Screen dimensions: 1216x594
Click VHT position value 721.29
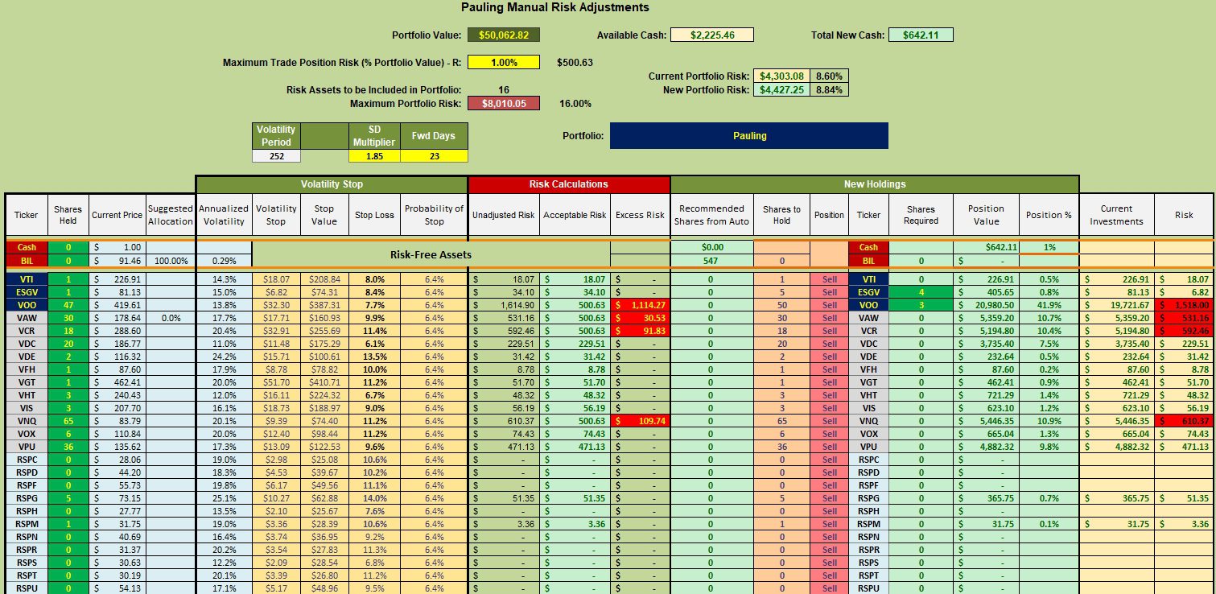tap(987, 395)
